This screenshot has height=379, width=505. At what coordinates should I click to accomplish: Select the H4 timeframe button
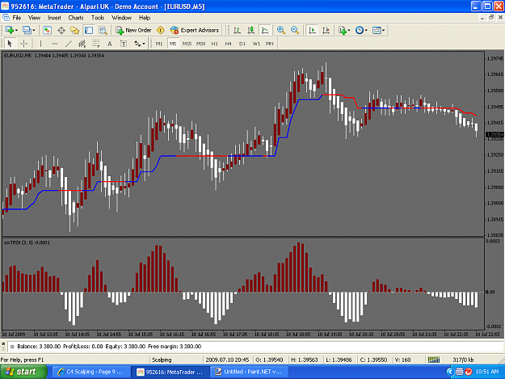click(x=229, y=44)
